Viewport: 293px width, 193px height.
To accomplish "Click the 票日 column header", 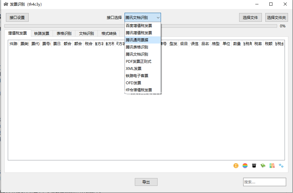I will point(57,44).
